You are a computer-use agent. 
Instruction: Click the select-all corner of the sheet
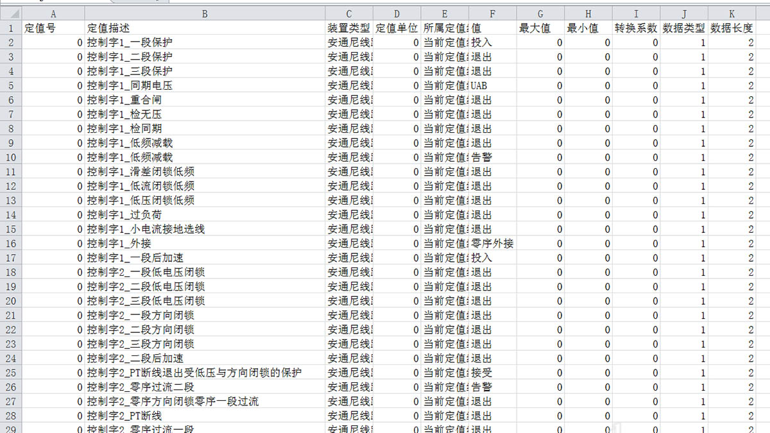(10, 13)
